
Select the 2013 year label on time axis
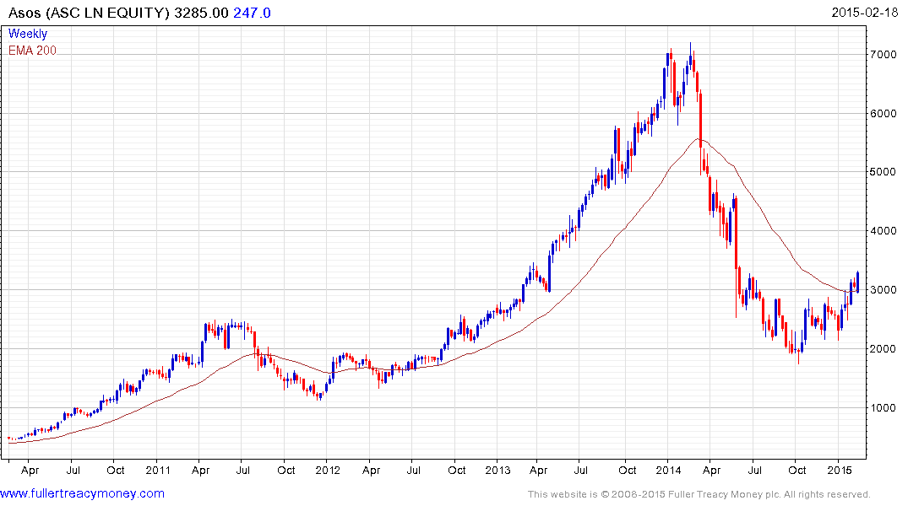coord(498,470)
